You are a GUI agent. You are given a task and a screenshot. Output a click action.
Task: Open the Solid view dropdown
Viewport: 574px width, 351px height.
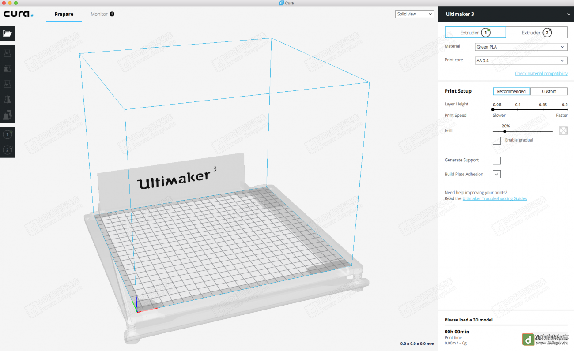415,14
